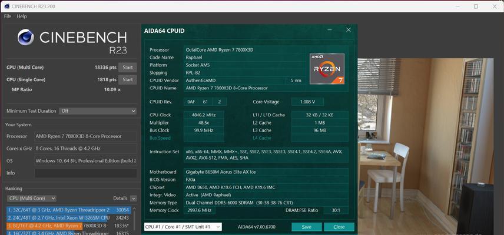Viewport: 504px width, 235px height.
Task: Start the CPU Multi Core test
Action: (128, 68)
